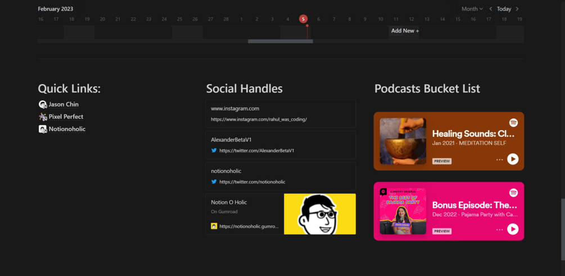The width and height of the screenshot is (565, 276).
Task: Click the Jason Chin page icon
Action: pos(43,104)
